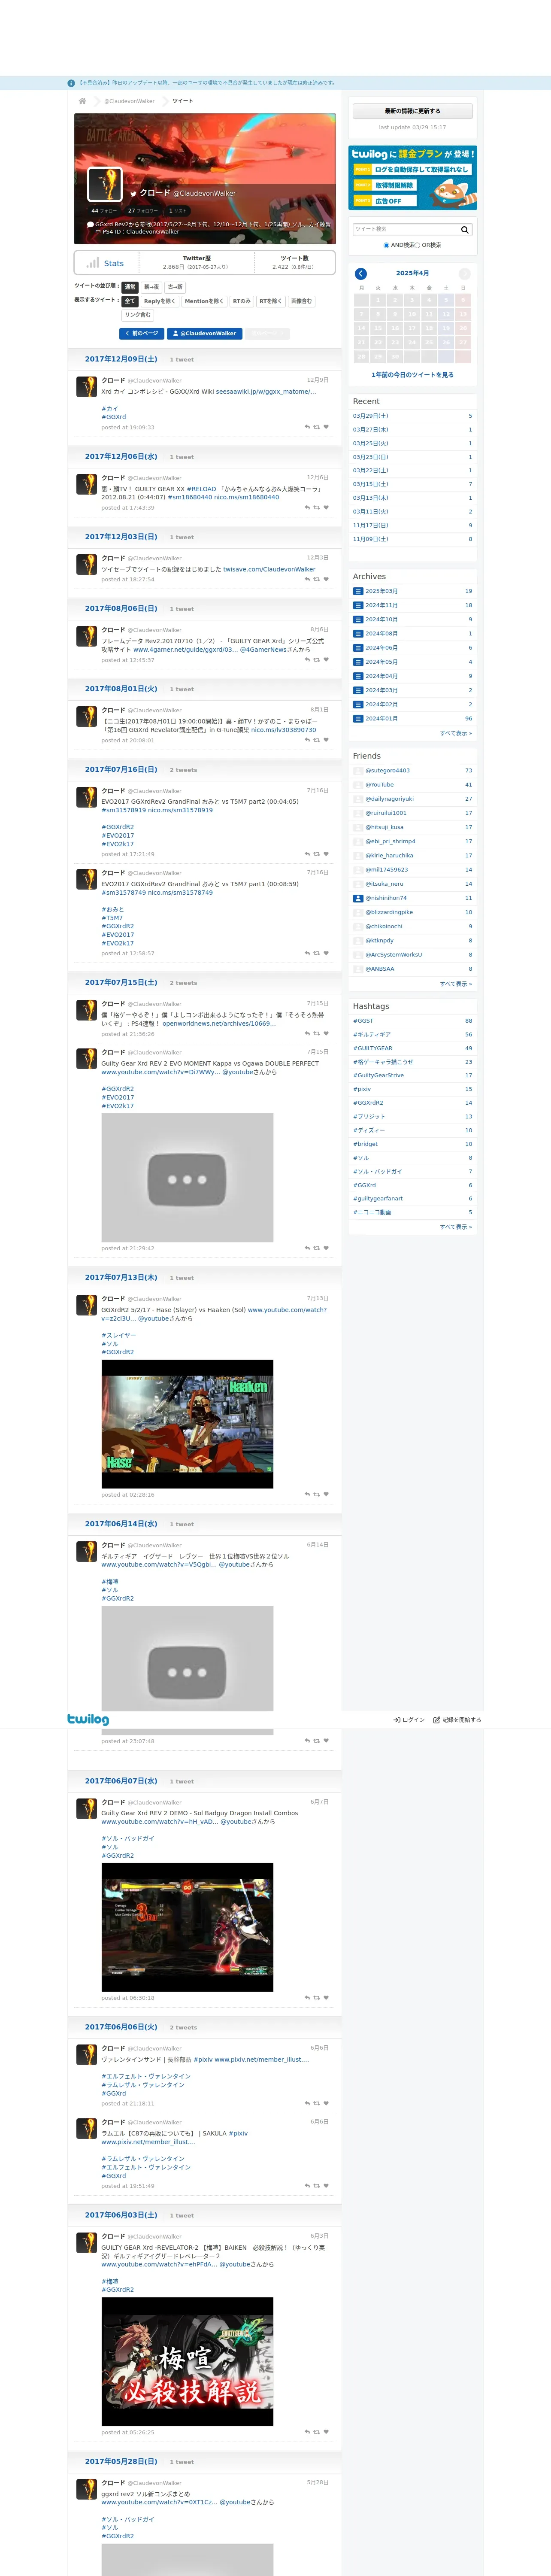Click like heart on tweet posted at 17:43:39
This screenshot has height=2576, width=551.
(326, 507)
